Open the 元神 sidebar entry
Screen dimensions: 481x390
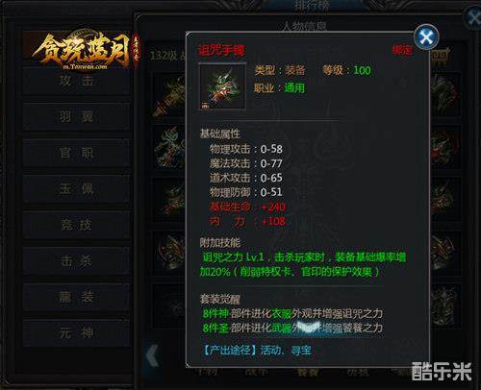point(76,333)
